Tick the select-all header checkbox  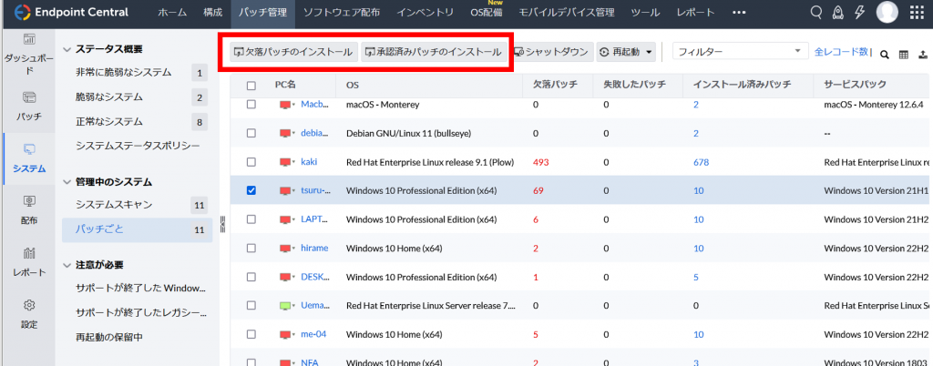(251, 86)
